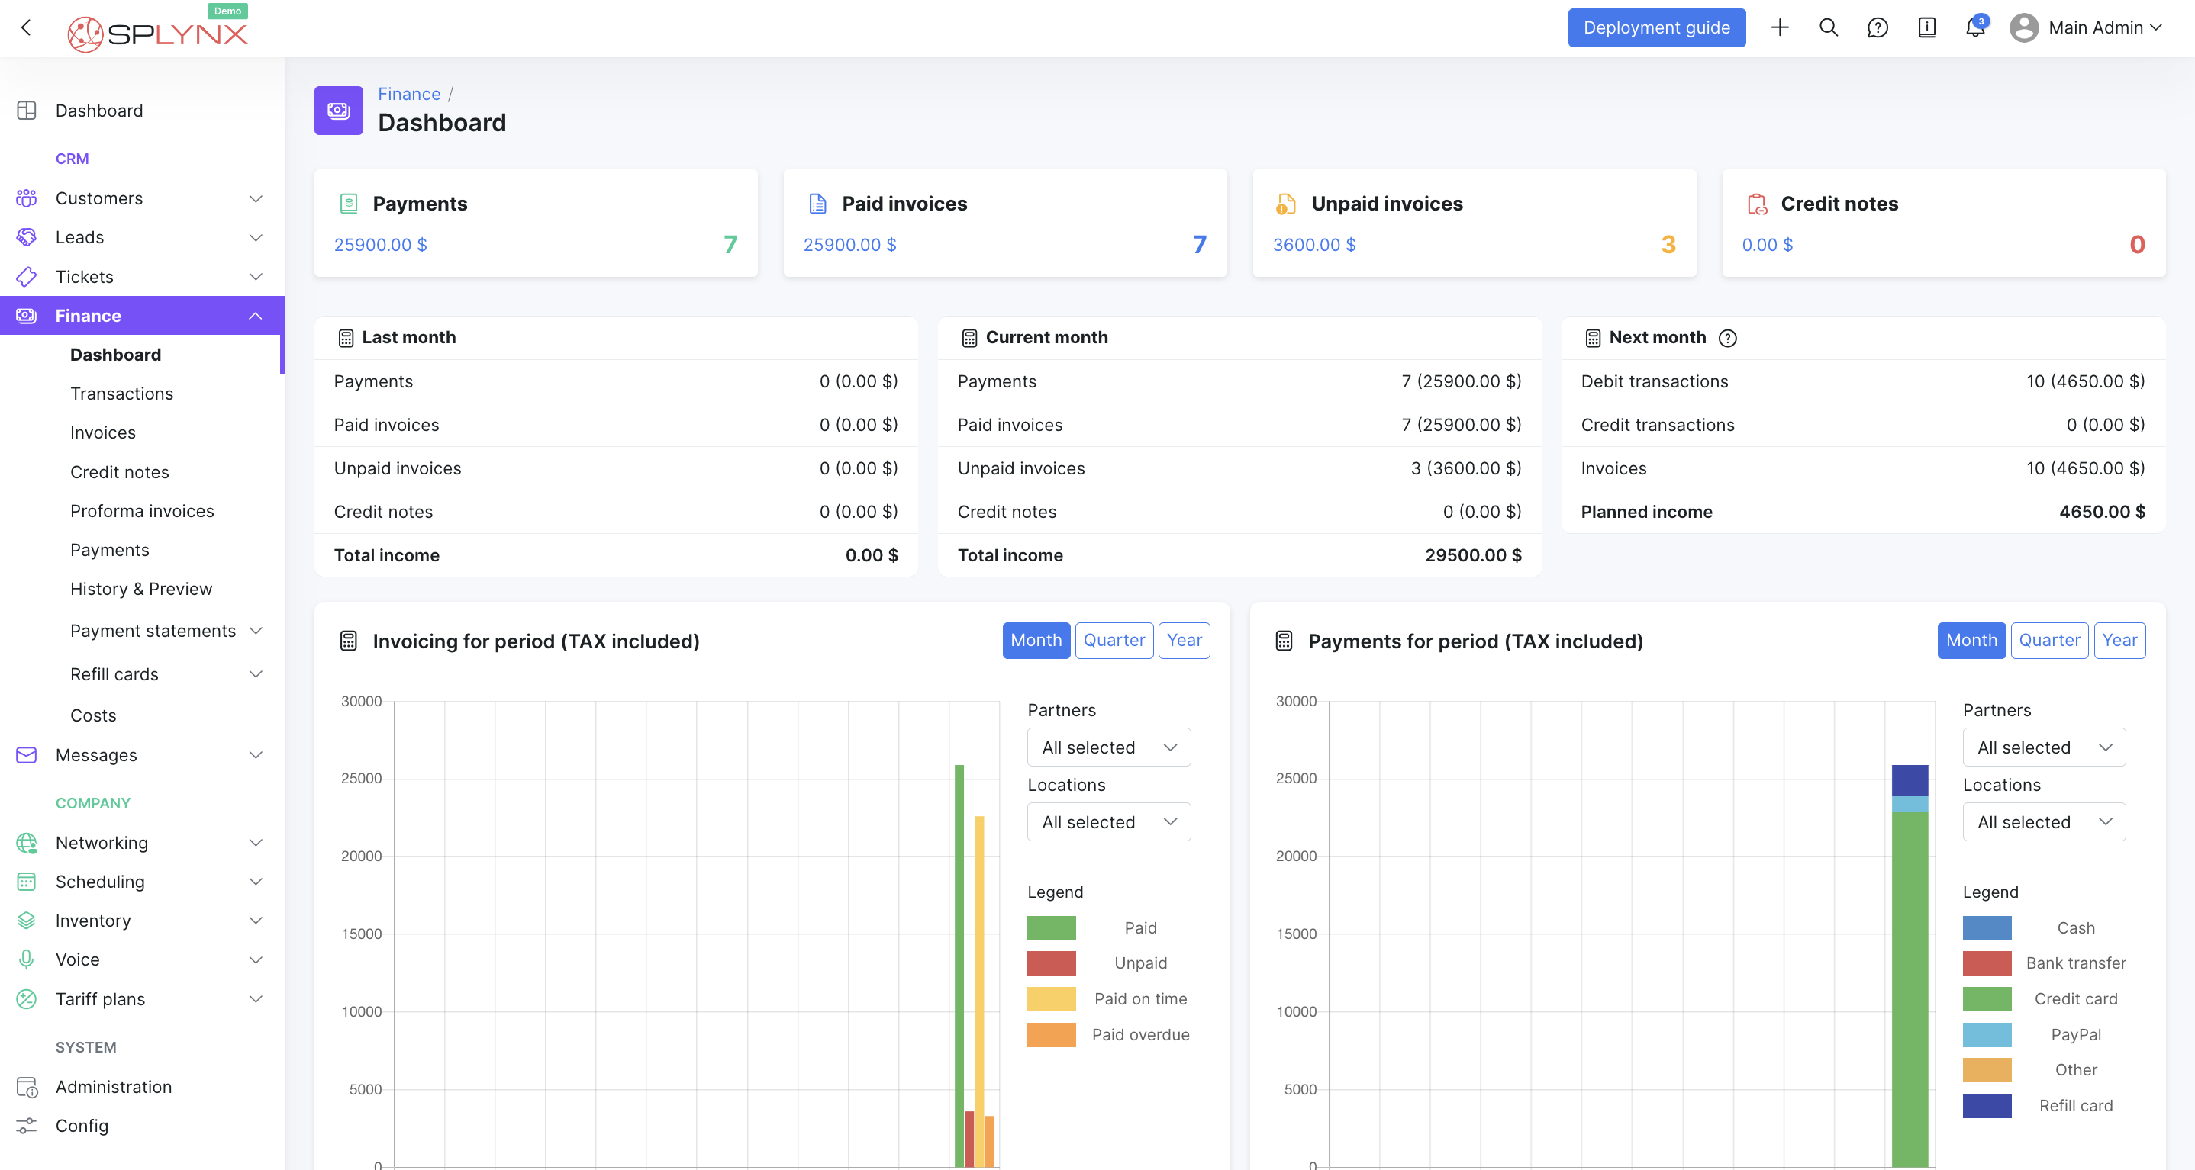This screenshot has width=2195, height=1170.
Task: Open the Networking section icon
Action: pos(27,842)
